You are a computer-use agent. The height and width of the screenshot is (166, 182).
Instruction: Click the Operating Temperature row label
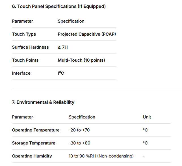[x=36, y=130]
